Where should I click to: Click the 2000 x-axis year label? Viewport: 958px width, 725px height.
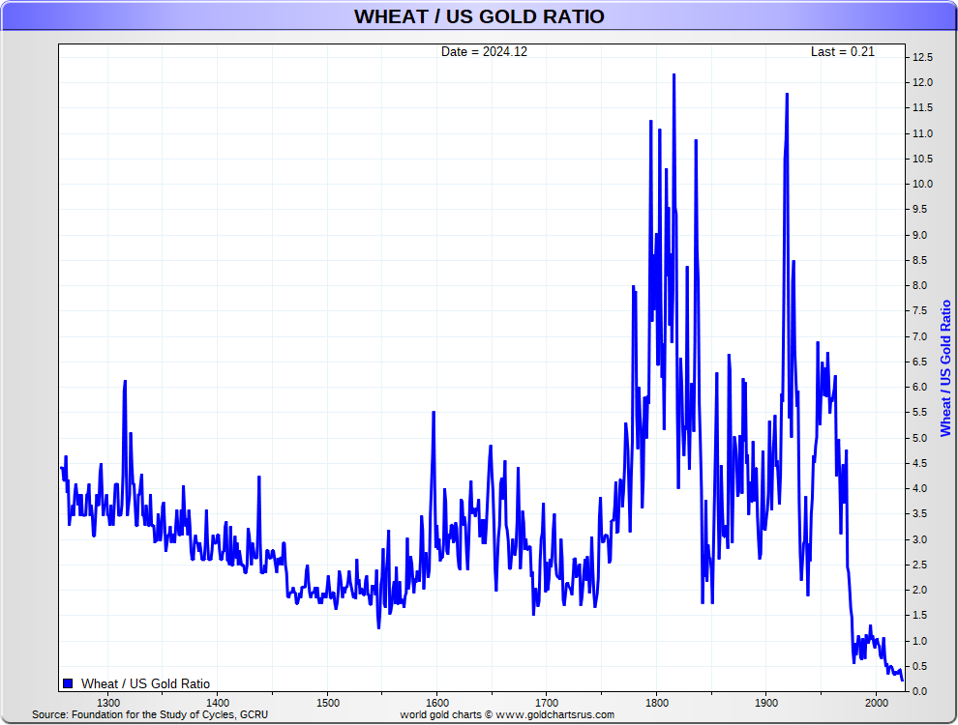(876, 702)
